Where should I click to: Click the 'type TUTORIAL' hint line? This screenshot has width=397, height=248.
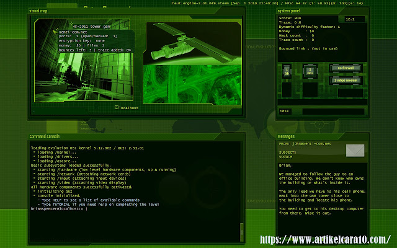click(98, 205)
